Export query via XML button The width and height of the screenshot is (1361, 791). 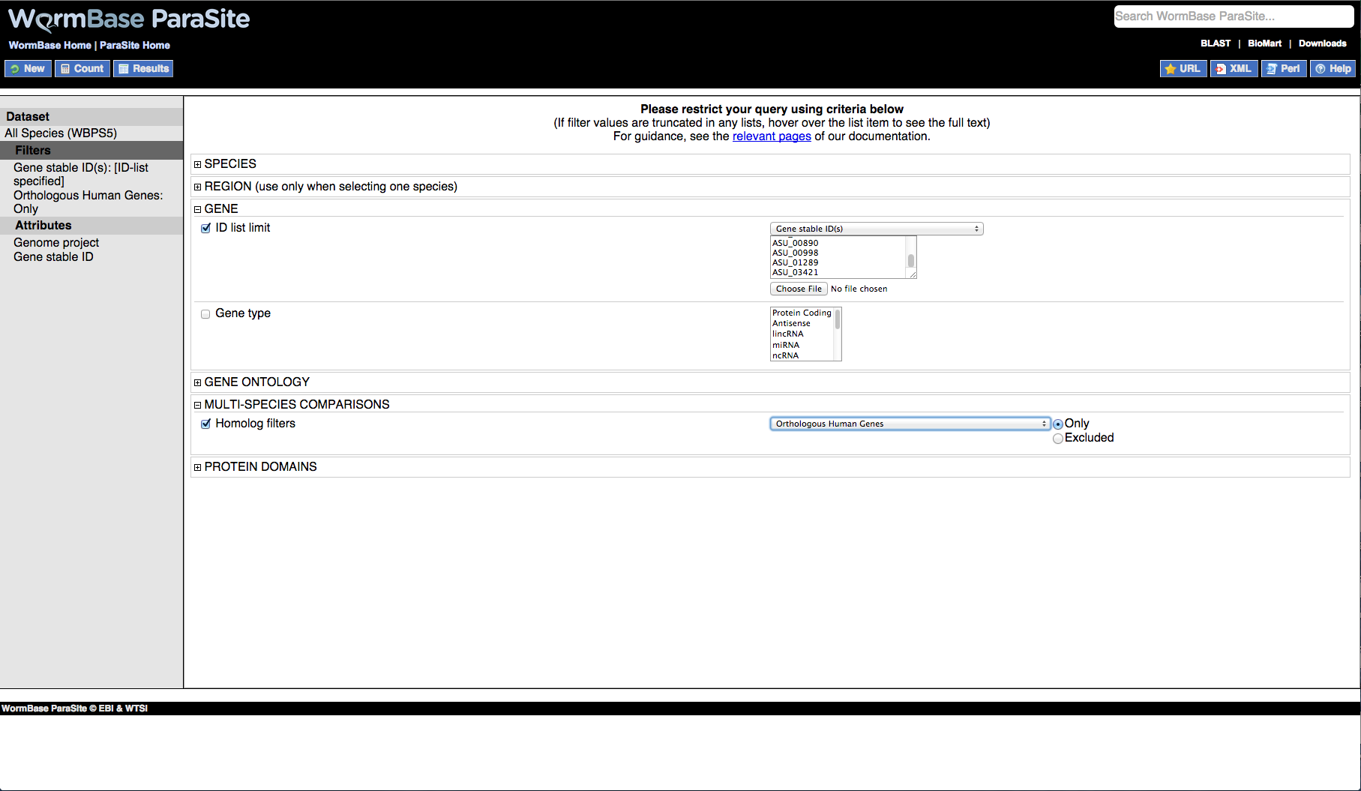1233,69
